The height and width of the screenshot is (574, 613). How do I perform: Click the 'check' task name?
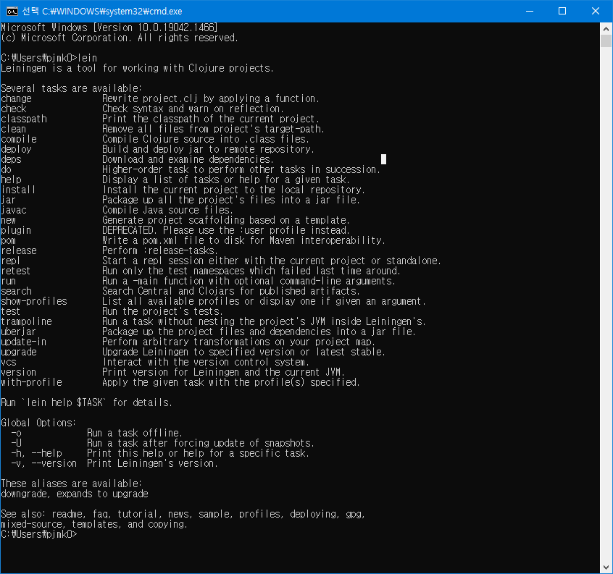14,109
